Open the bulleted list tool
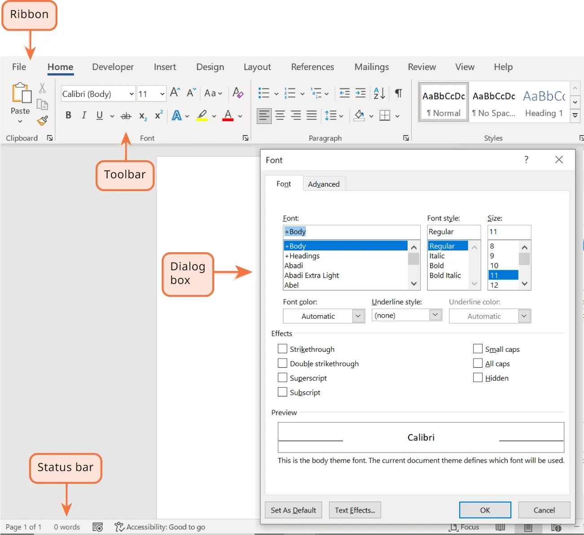The width and height of the screenshot is (584, 535). point(264,92)
